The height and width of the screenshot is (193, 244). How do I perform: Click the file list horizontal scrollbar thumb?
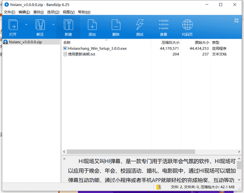[x=131, y=152]
